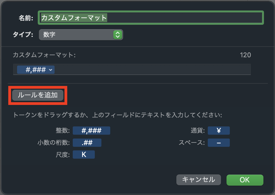
Task: Click the タイプ: label
Action: click(x=23, y=35)
